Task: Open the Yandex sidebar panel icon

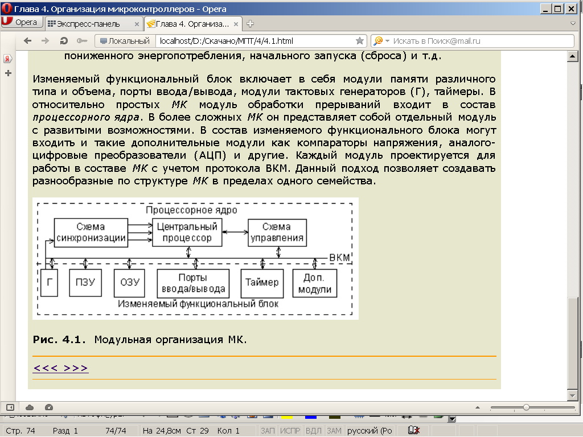Action: 8,59
